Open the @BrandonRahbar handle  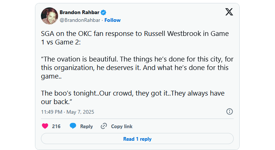80,20
